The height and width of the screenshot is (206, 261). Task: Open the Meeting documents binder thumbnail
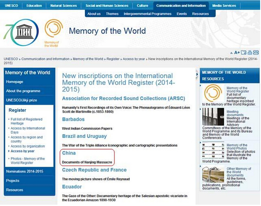pos(213,117)
